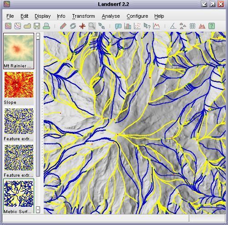228x225 pixels.
Task: Open the Configure menu
Action: click(137, 16)
